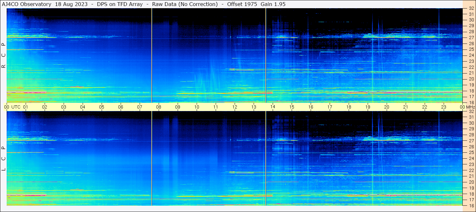Select hour 06 on UTC time axis
Viewport: 476px width, 212px height.
point(121,107)
